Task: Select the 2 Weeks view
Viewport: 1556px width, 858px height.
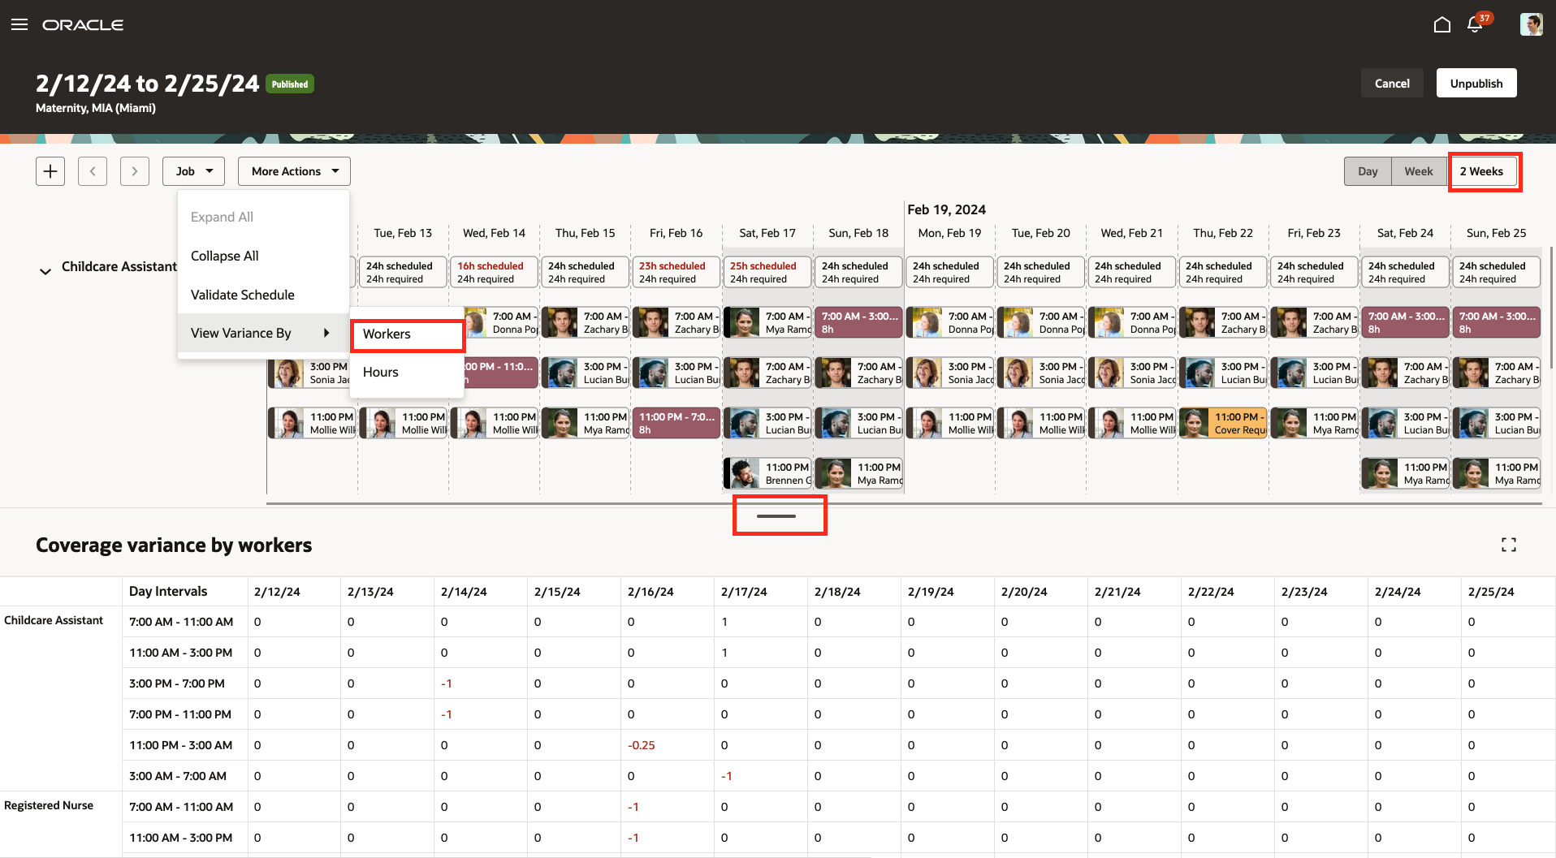Action: [1481, 171]
